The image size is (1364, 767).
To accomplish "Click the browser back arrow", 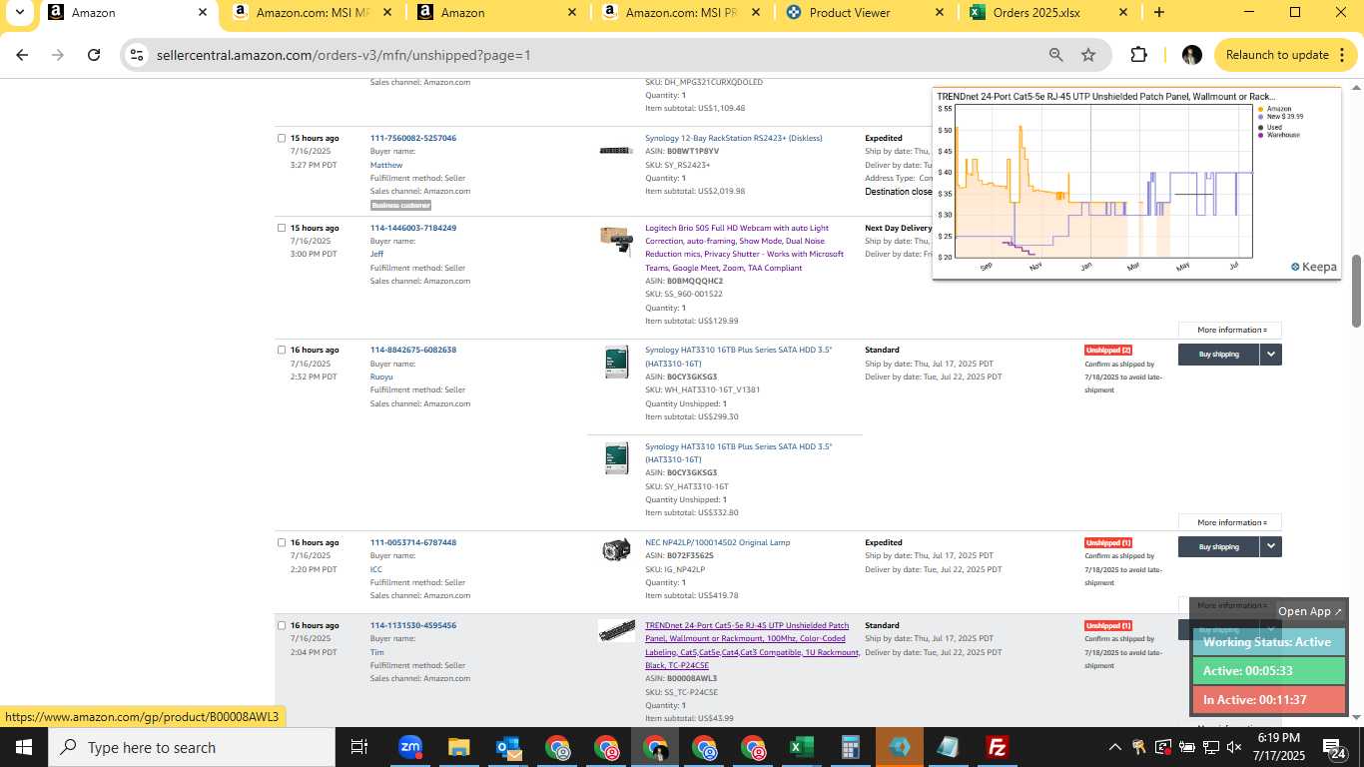I will [x=22, y=55].
